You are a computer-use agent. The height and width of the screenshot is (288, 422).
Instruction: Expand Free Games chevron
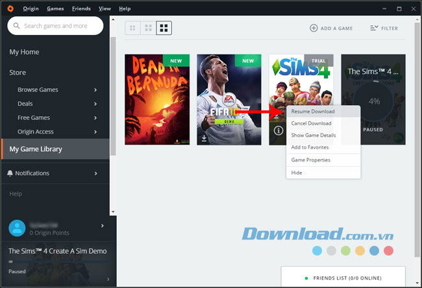point(95,118)
